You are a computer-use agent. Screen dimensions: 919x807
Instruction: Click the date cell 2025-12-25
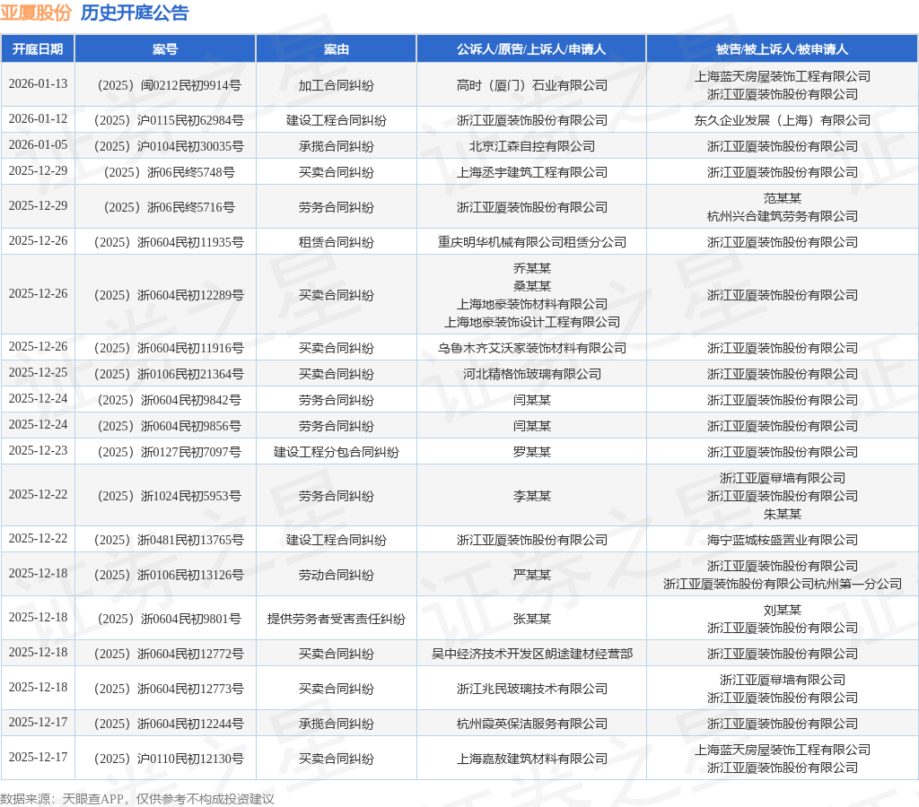(38, 372)
